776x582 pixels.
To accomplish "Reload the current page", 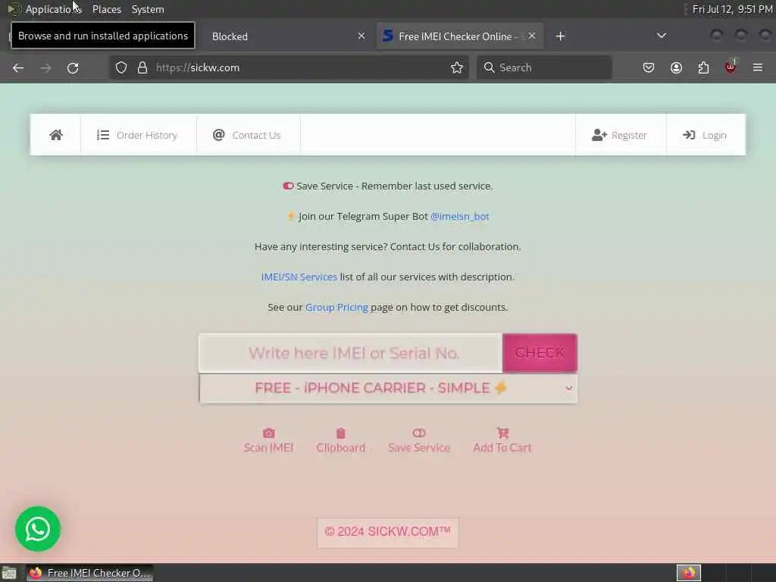I will tap(73, 67).
